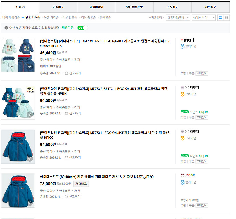The width and height of the screenshot is (236, 219).
Task: Click Npay badge on IJ7273 I LEGO listing
Action: point(185,156)
